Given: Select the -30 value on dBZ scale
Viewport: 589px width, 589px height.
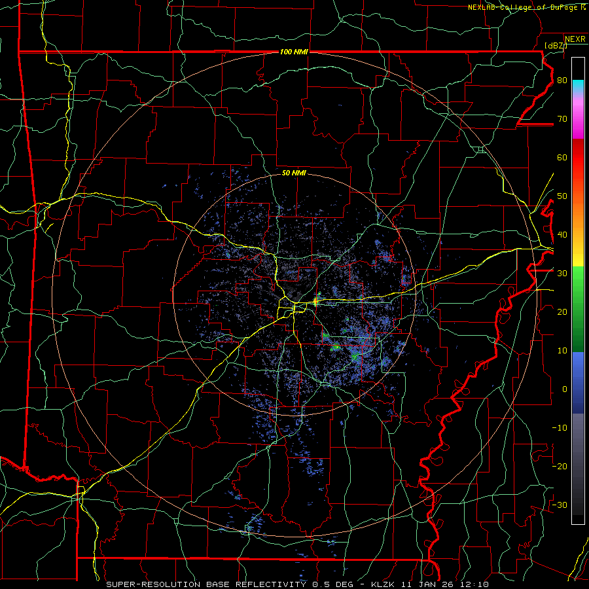Looking at the screenshot, I should tap(560, 505).
